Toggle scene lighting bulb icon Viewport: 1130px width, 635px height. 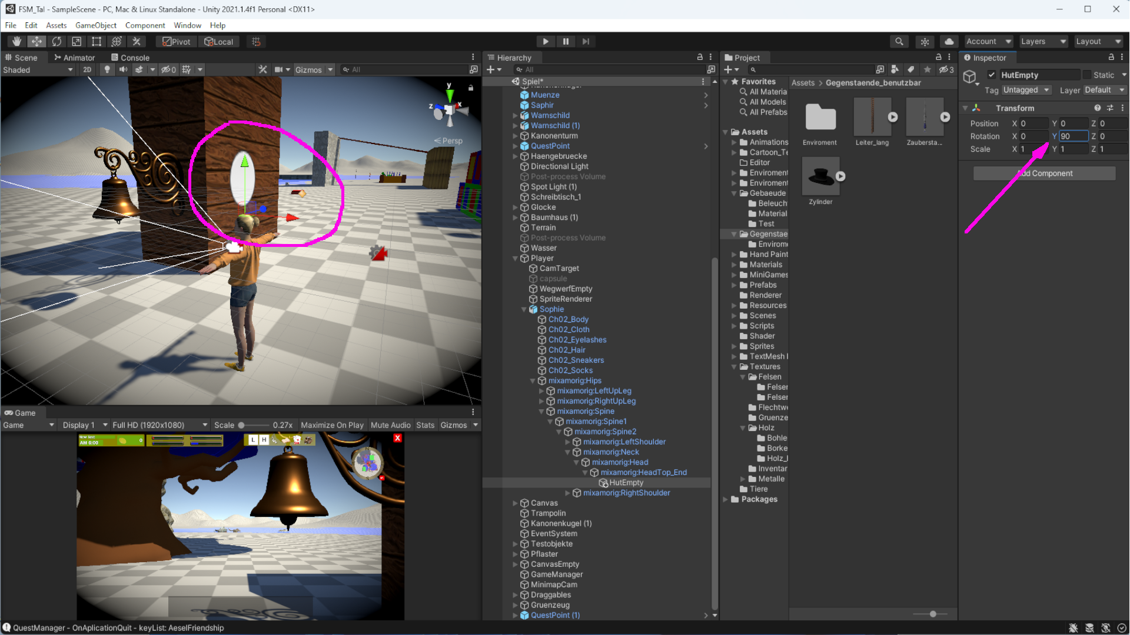pos(107,69)
